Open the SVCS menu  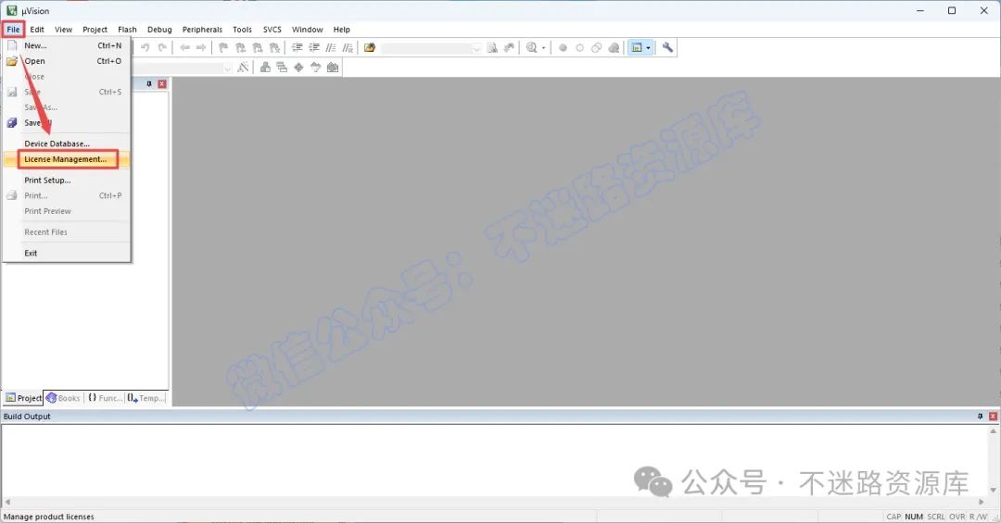[x=272, y=30]
